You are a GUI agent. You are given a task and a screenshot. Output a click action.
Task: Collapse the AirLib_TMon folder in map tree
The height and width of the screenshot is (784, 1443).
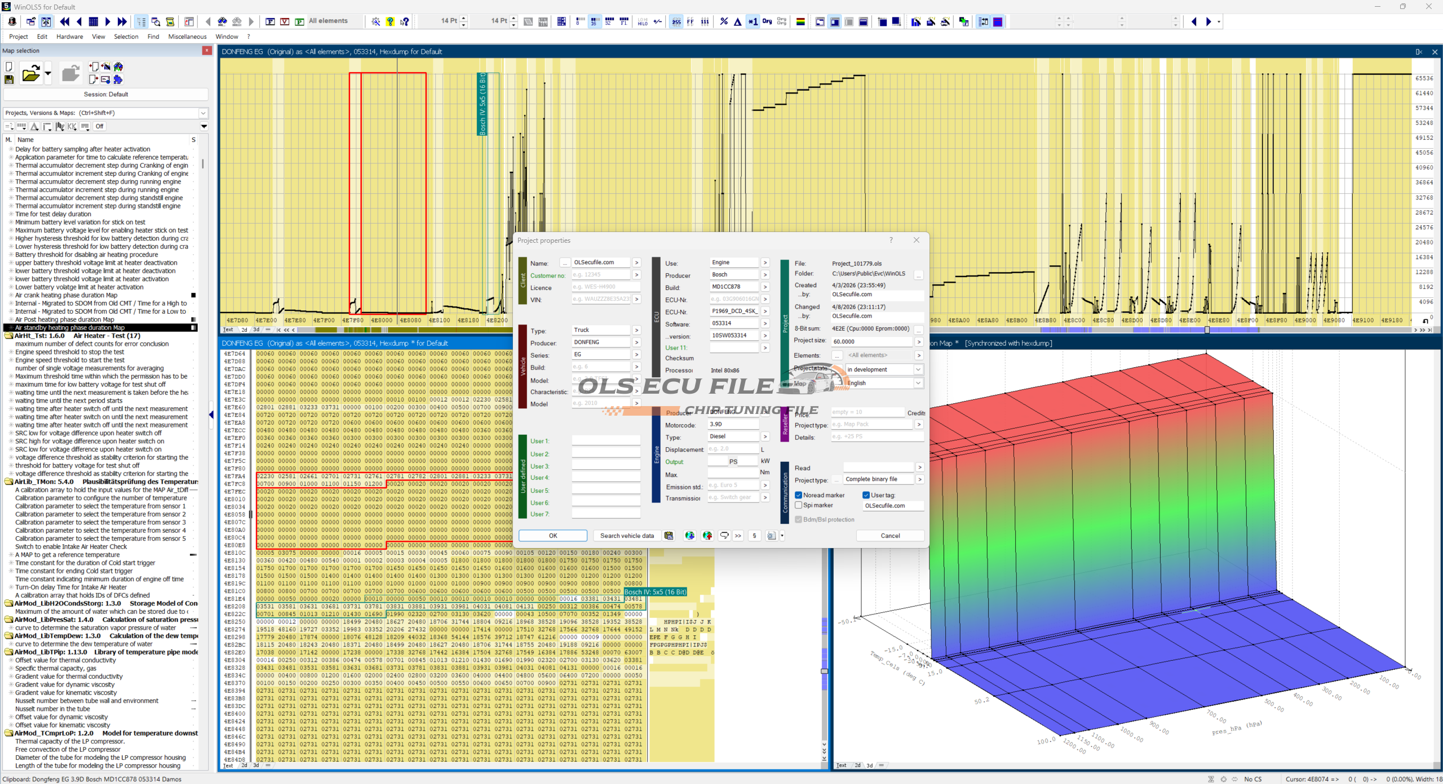coord(8,482)
